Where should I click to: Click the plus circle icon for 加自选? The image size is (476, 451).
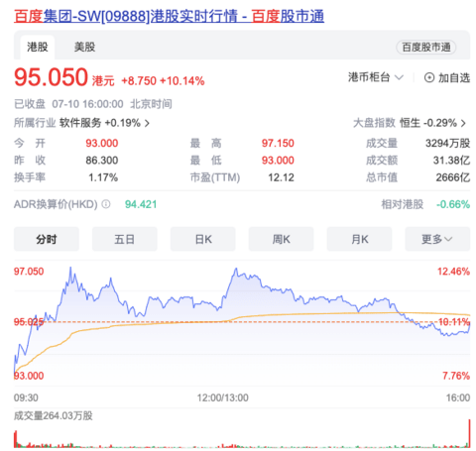429,77
